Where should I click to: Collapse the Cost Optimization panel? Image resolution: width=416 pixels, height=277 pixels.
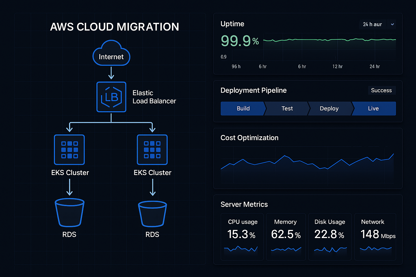pos(249,138)
